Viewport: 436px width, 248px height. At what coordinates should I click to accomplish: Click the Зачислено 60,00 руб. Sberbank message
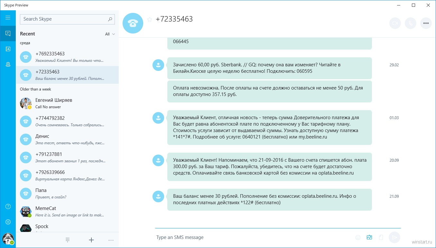tap(270, 68)
